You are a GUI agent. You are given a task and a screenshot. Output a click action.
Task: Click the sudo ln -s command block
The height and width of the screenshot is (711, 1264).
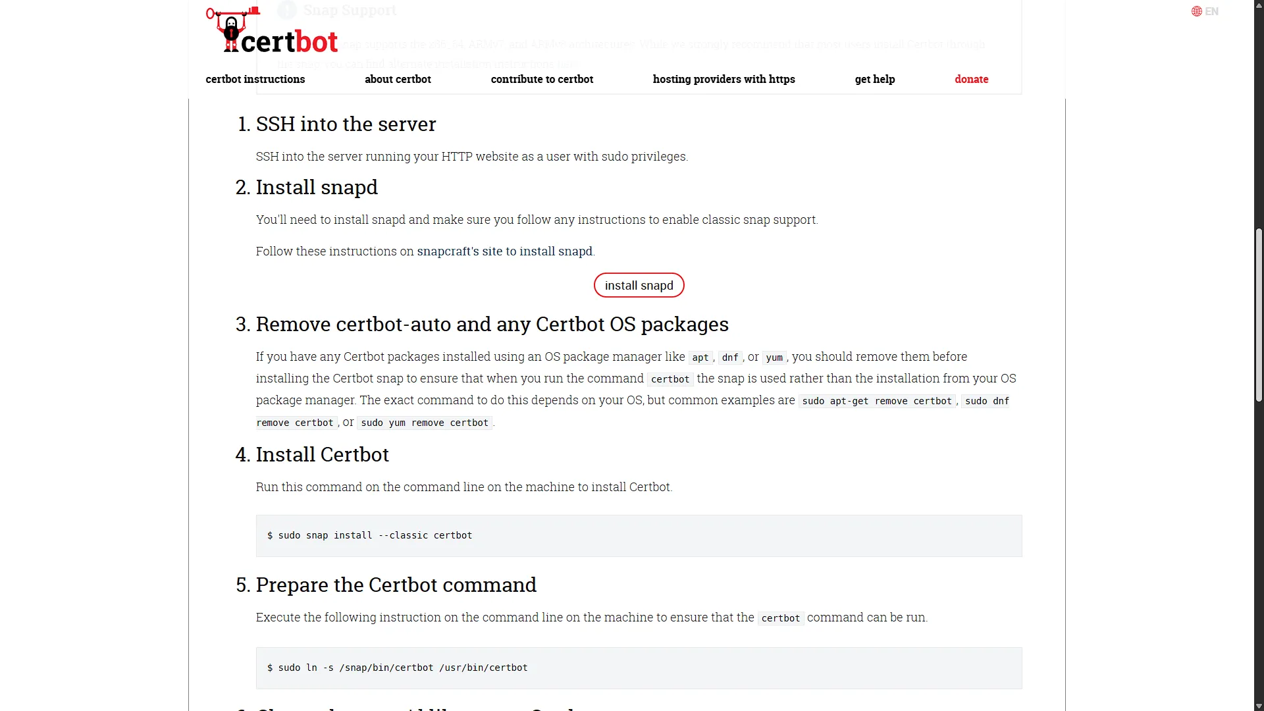point(639,668)
